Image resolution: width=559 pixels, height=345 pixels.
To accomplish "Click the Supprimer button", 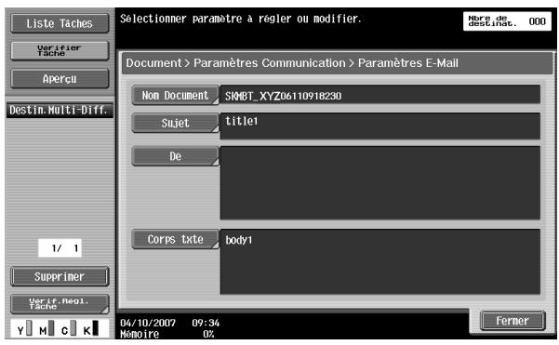I will [x=60, y=276].
